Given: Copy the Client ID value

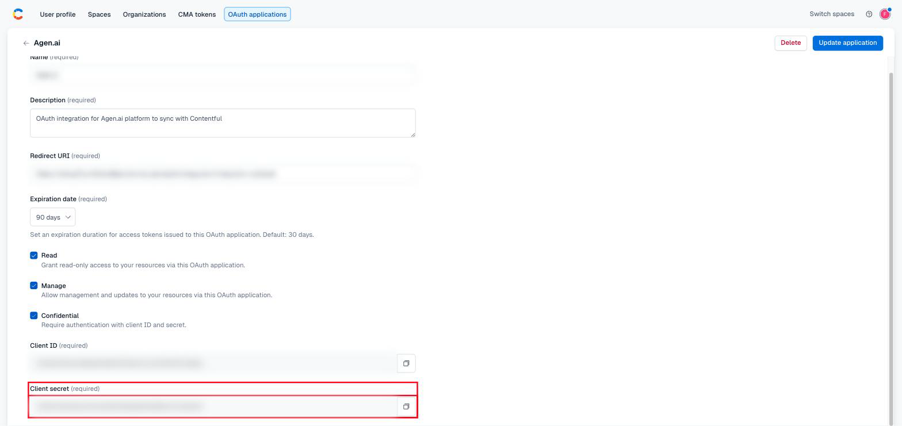Looking at the screenshot, I should pyautogui.click(x=406, y=363).
